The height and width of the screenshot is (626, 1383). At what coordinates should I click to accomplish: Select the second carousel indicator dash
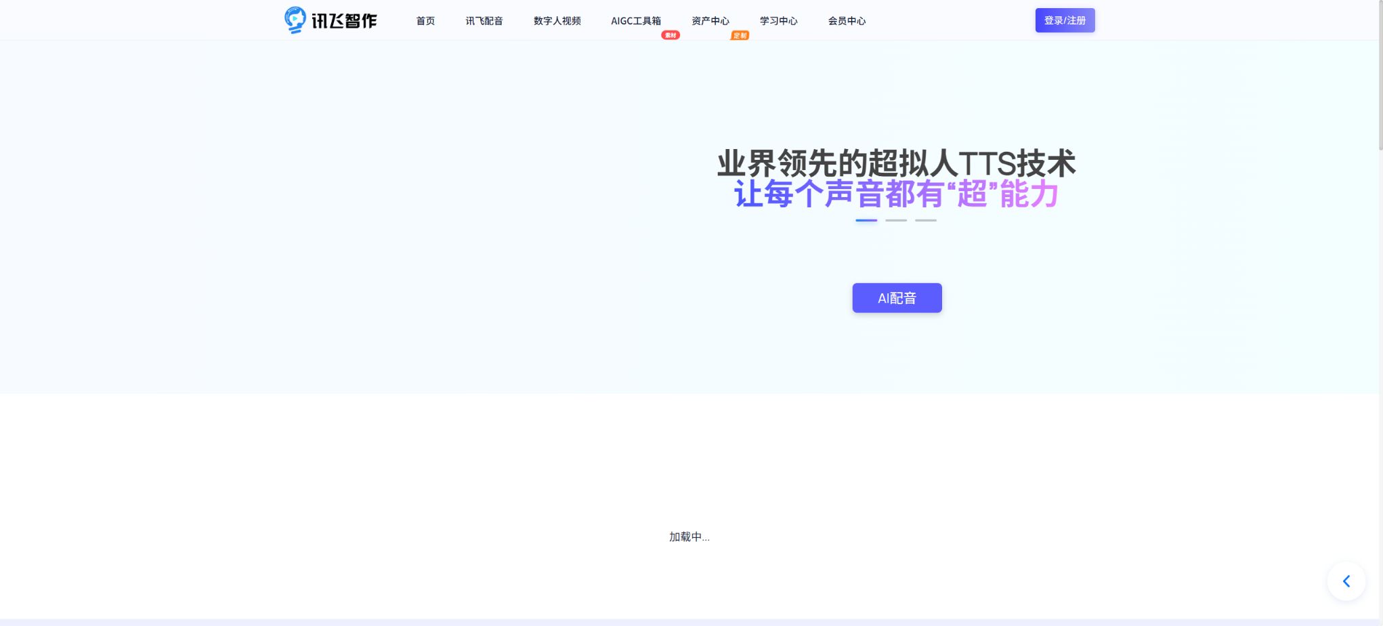pyautogui.click(x=896, y=220)
